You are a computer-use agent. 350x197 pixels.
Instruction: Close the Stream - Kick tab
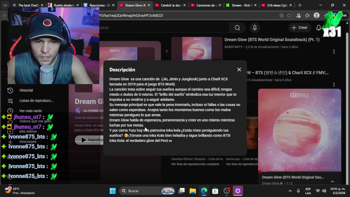255,5
